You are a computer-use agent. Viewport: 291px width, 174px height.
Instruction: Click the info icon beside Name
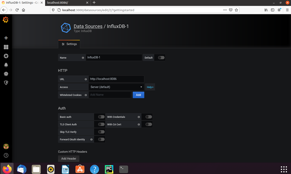click(x=83, y=58)
